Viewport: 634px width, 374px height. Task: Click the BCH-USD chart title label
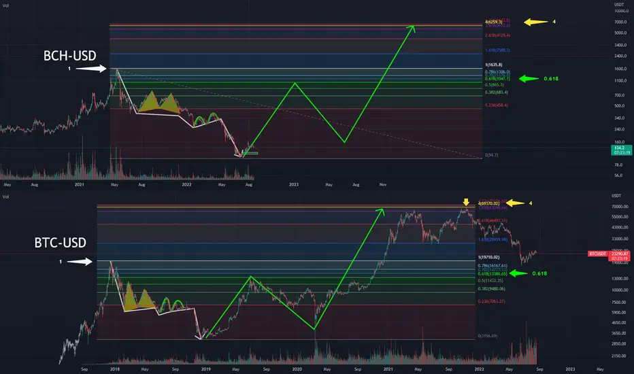(70, 56)
